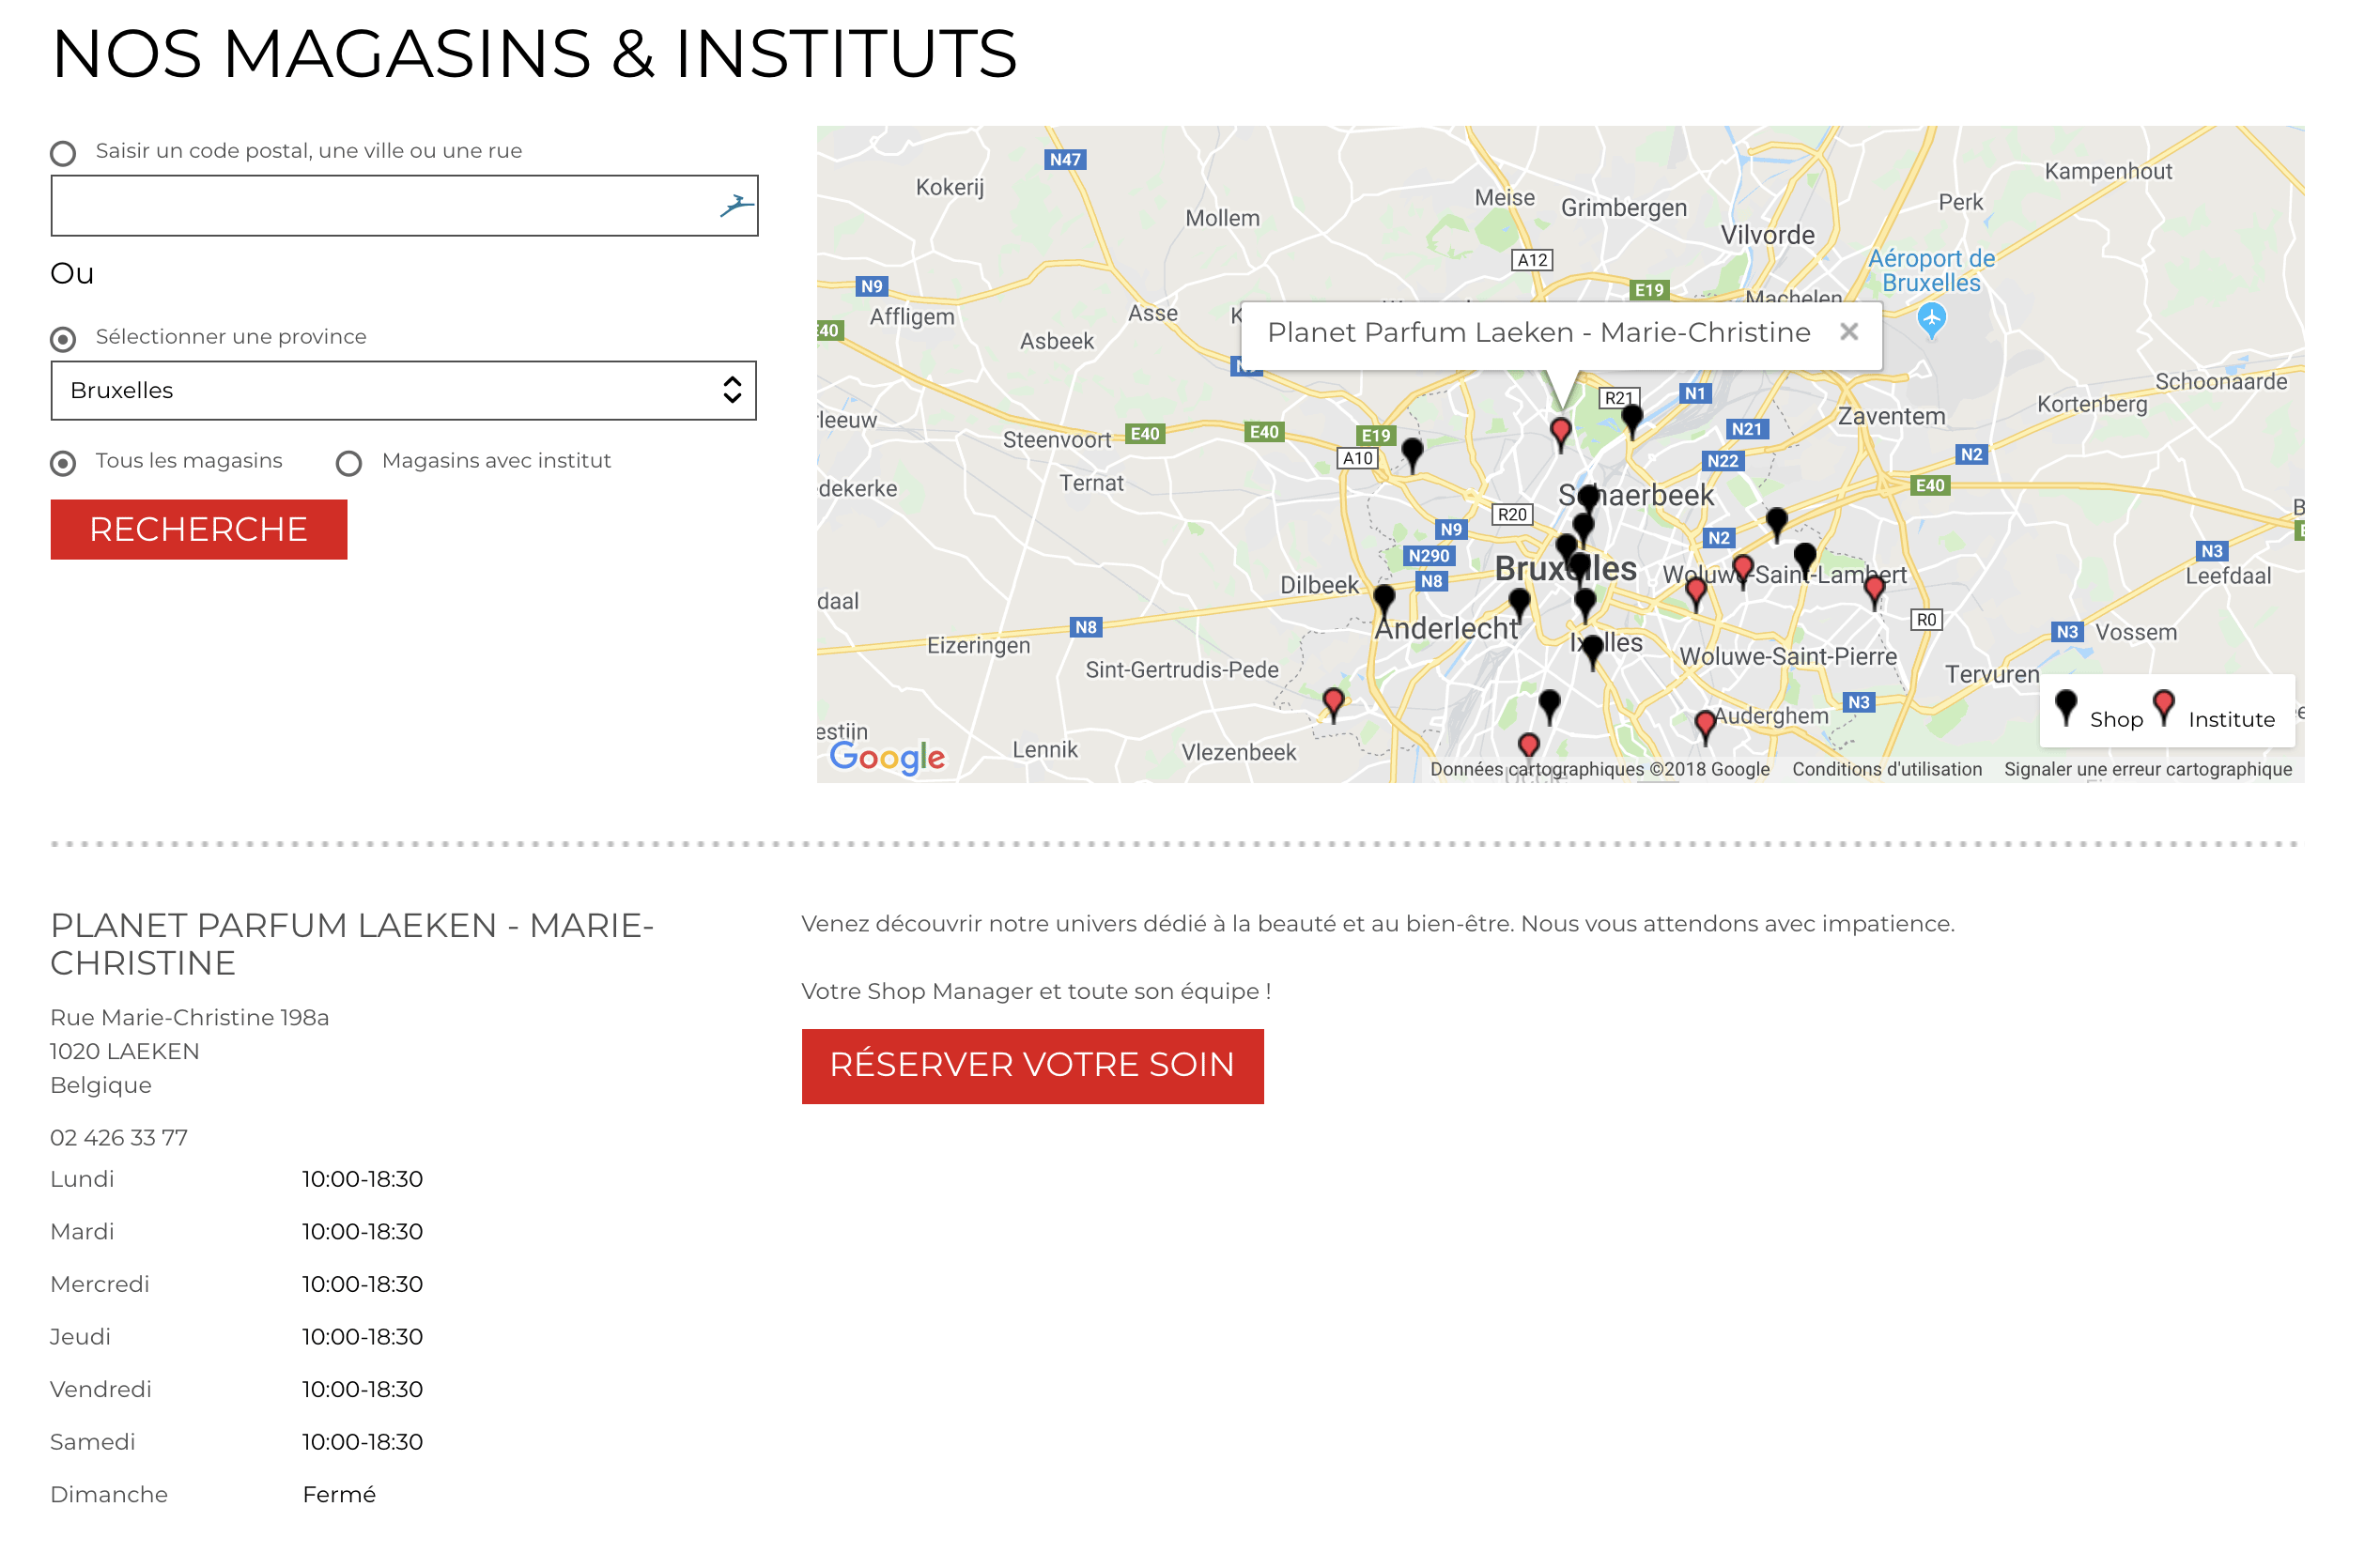Click the black Shop legend pin
The image size is (2380, 1568).
point(2066,708)
